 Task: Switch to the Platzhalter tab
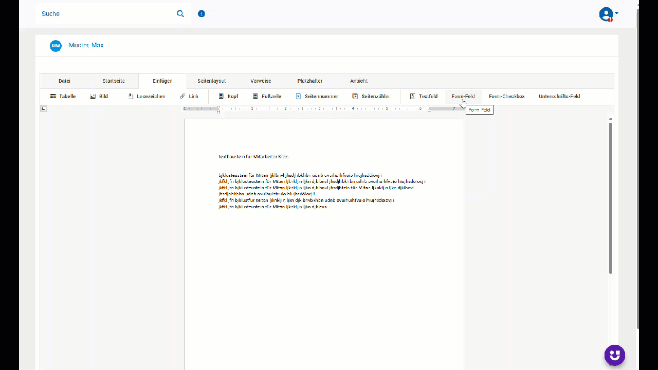click(310, 81)
